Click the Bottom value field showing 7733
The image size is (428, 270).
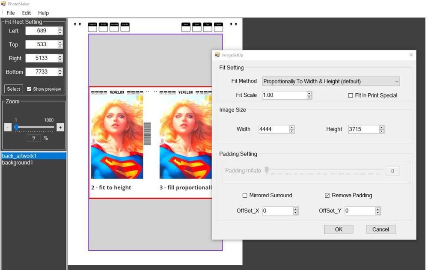(42, 71)
